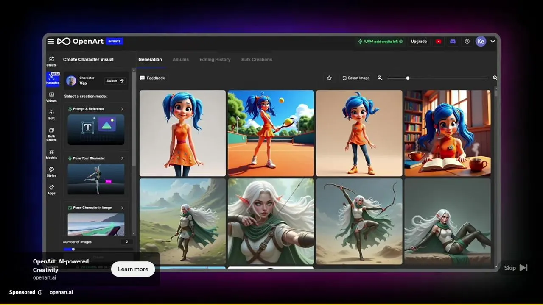Open the library reading character image
The image size is (543, 305).
point(447,133)
